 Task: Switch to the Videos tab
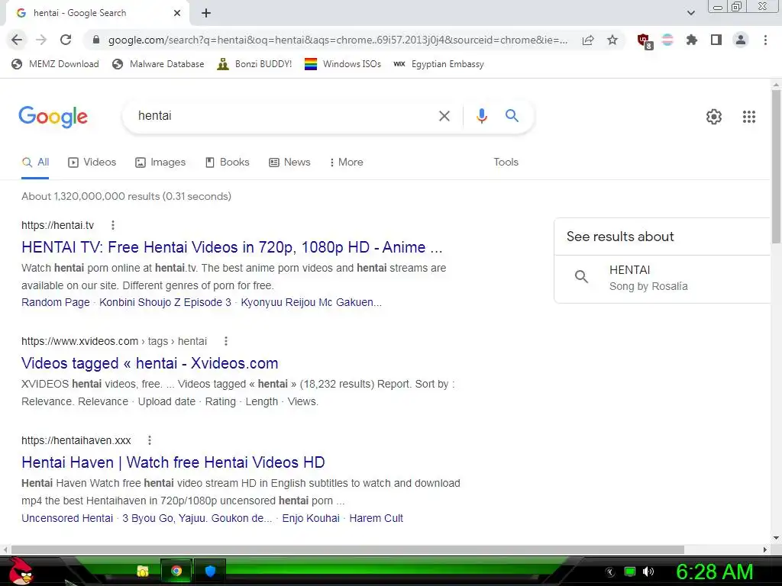(92, 163)
